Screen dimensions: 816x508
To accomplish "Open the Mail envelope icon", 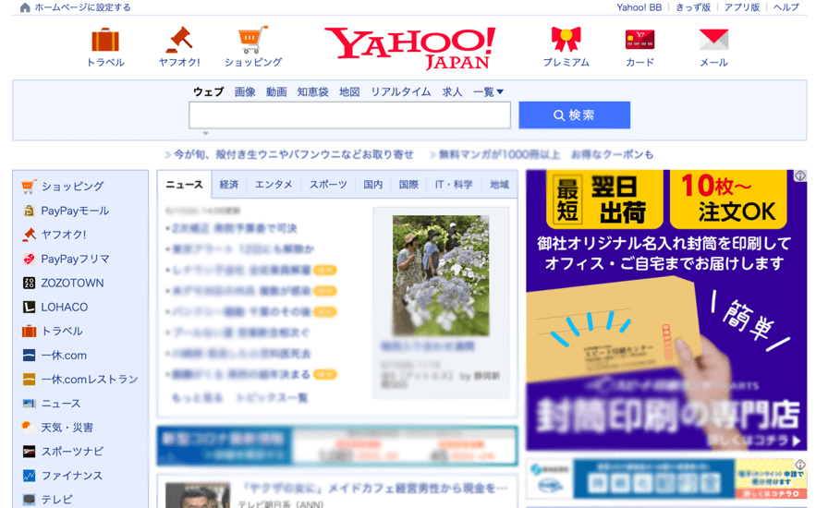I will pos(713,40).
